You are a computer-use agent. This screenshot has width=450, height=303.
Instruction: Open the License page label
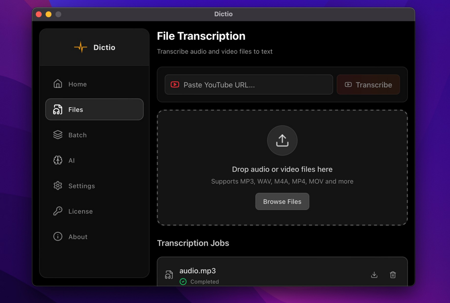point(80,211)
